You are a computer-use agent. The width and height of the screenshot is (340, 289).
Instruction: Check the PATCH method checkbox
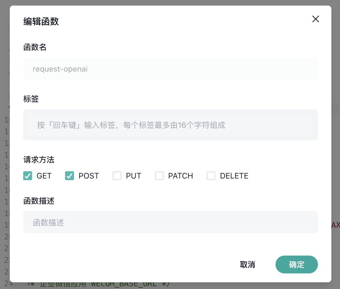point(159,176)
